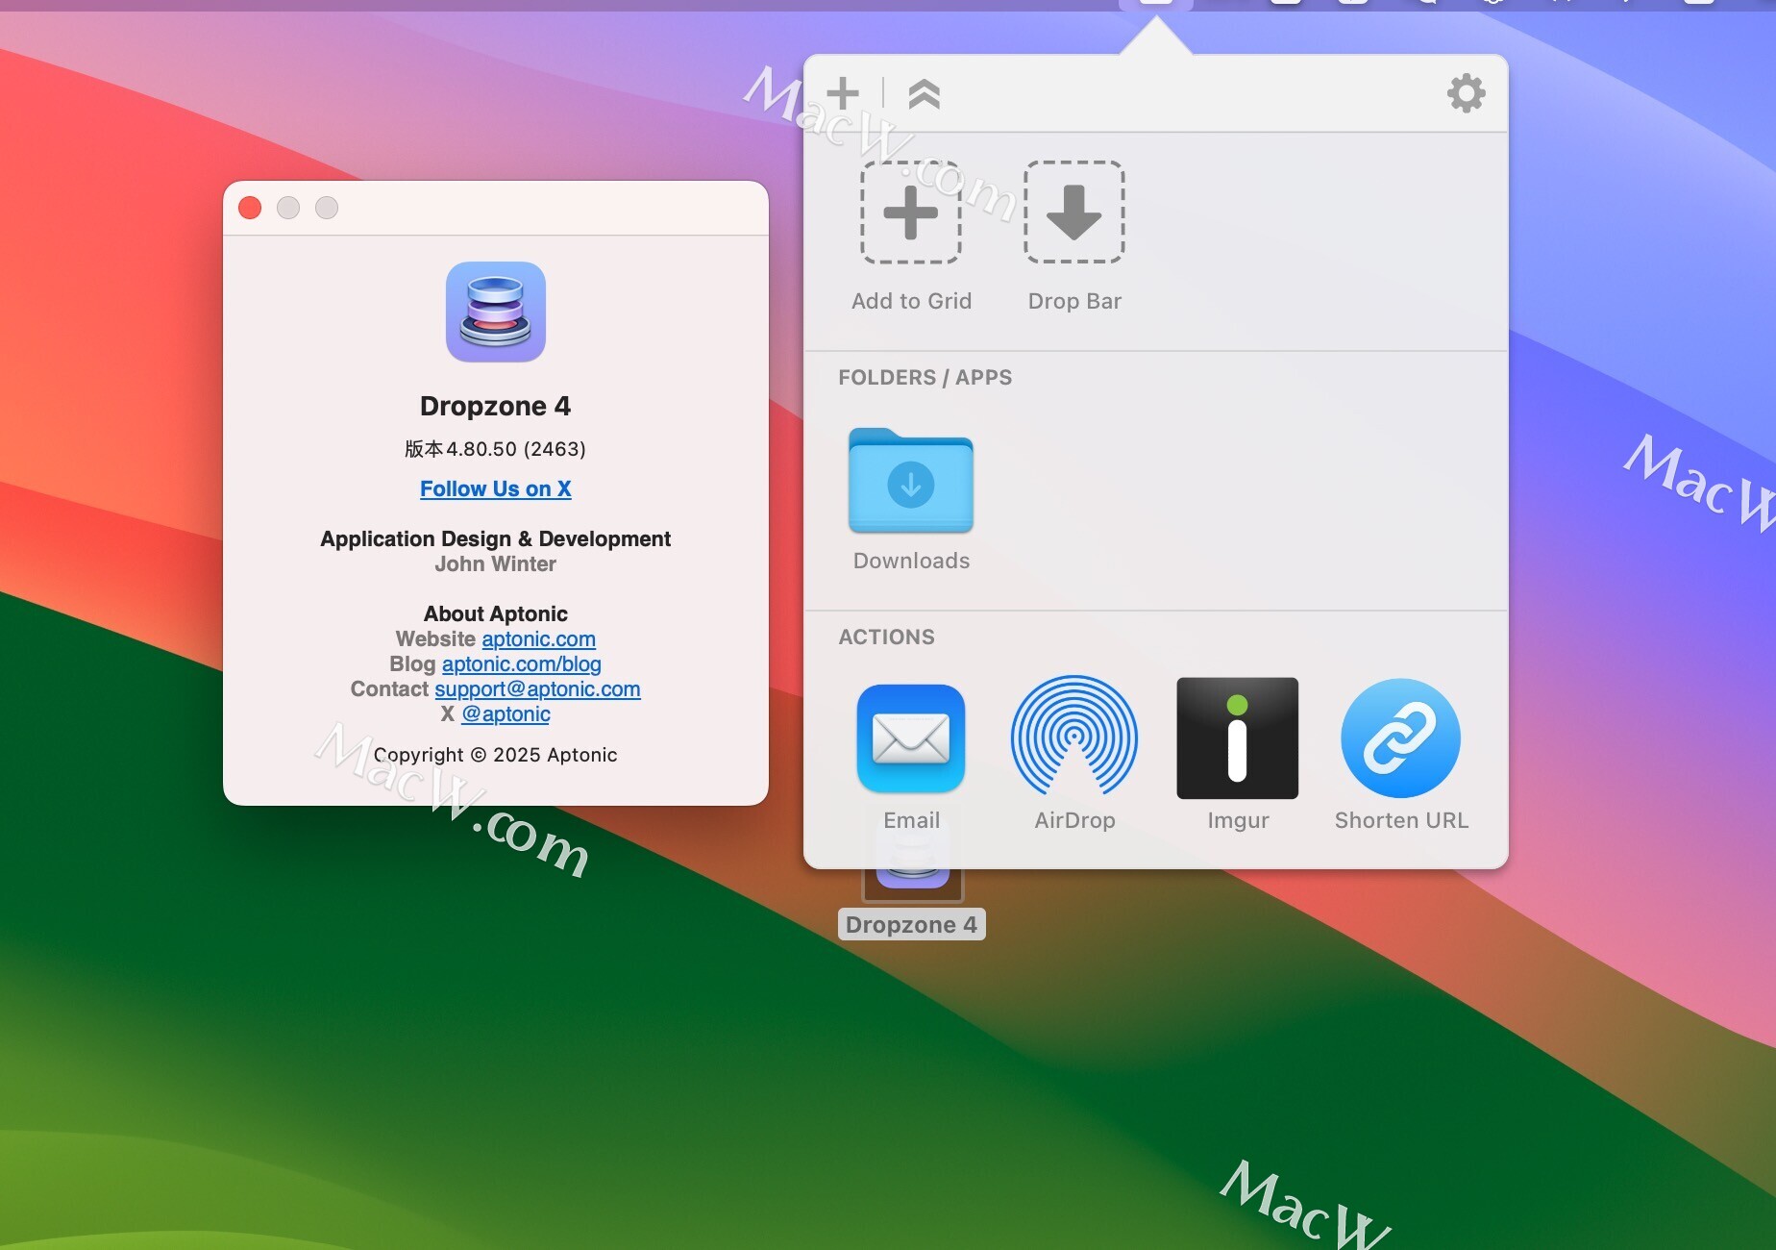Visit the aptonic.com website link
1776x1250 pixels.
(538, 638)
